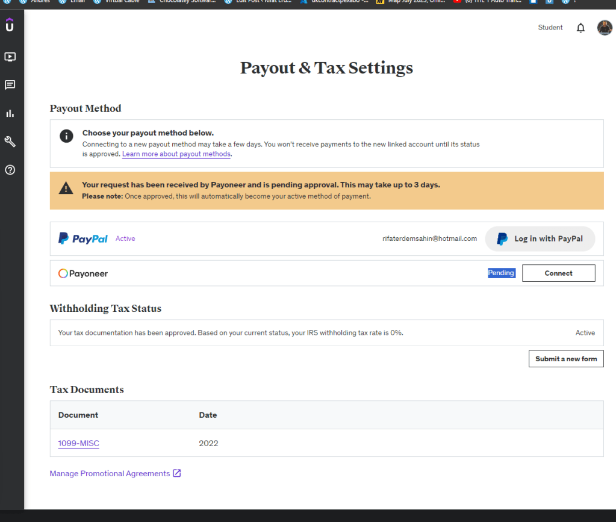Click the Document column header
The width and height of the screenshot is (616, 522).
click(x=78, y=415)
